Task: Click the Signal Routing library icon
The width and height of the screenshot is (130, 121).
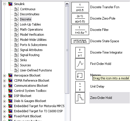Action: click(x=16, y=55)
